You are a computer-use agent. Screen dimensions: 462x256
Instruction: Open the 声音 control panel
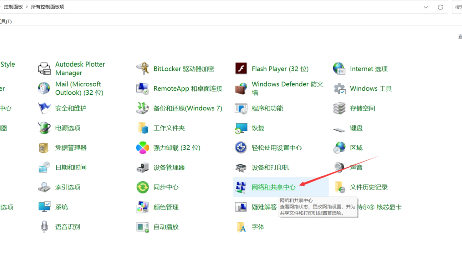pyautogui.click(x=357, y=167)
